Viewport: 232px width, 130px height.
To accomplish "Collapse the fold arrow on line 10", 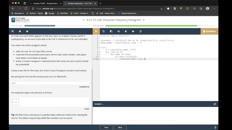I will (x=99, y=57).
